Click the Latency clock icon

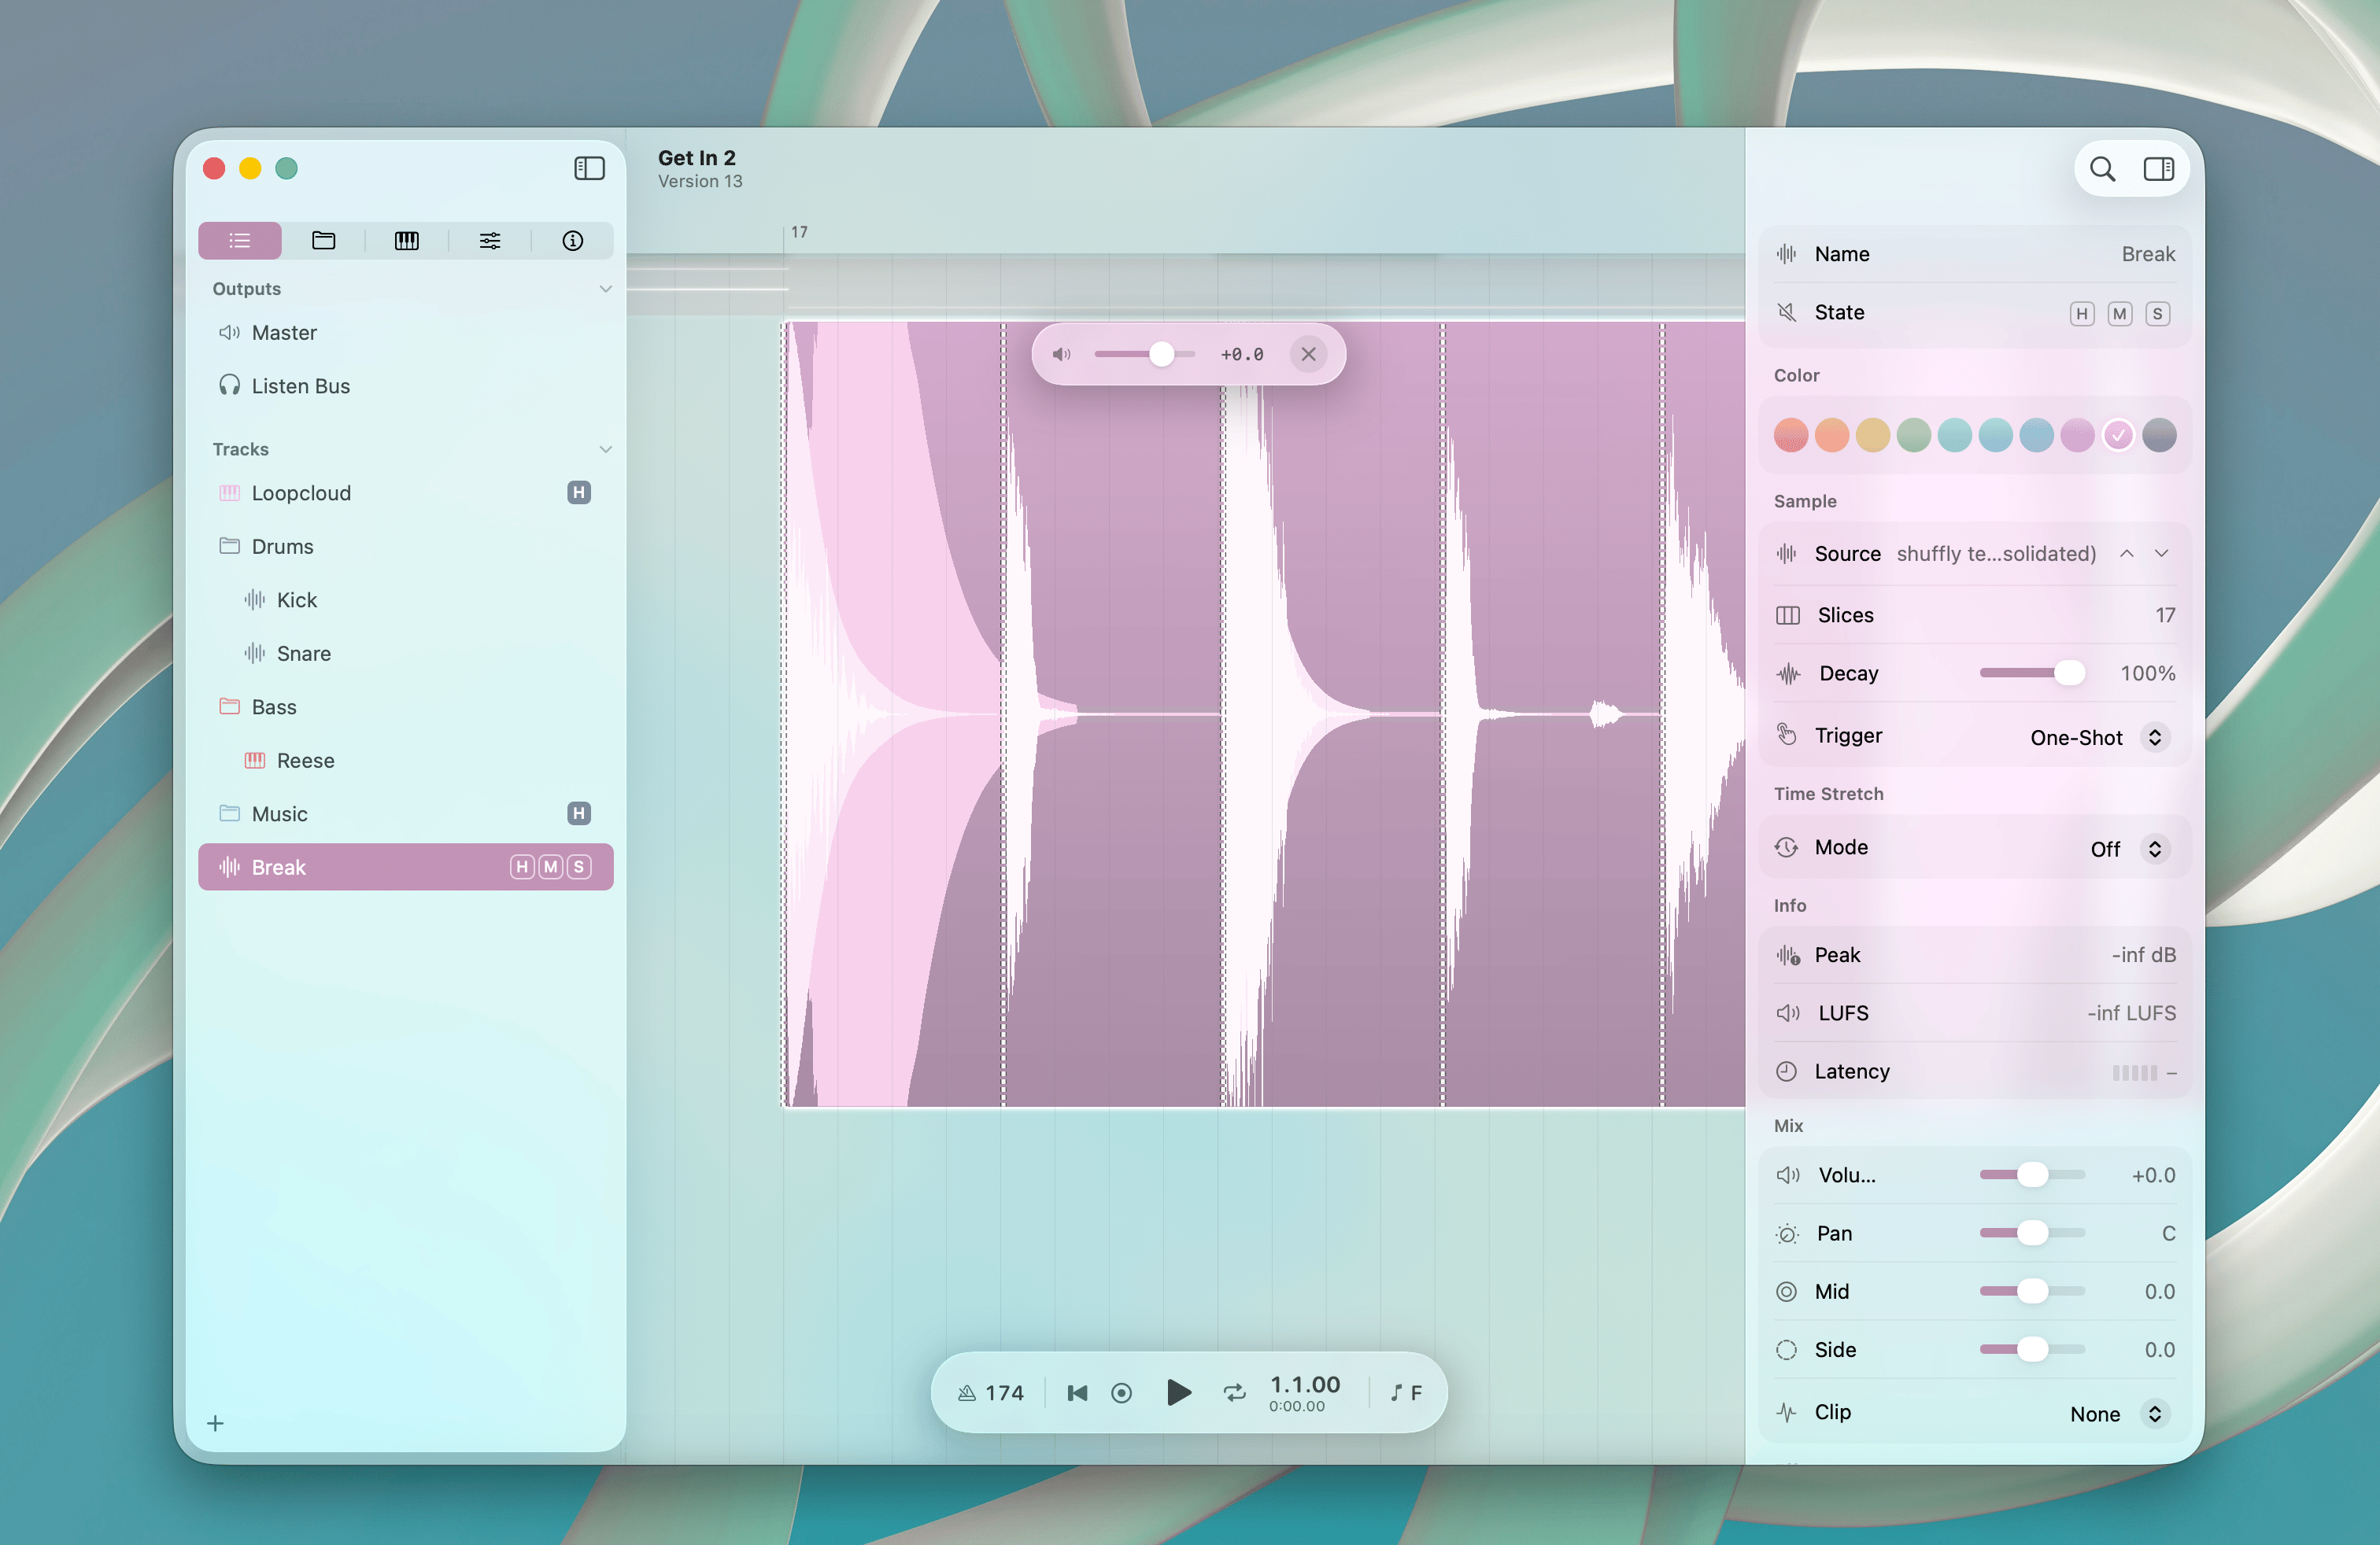(x=1786, y=1071)
